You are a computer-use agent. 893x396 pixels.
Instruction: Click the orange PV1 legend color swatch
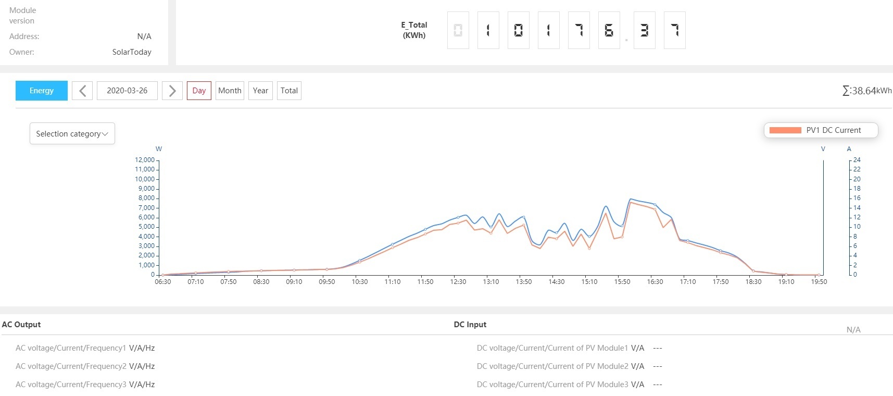(785, 130)
